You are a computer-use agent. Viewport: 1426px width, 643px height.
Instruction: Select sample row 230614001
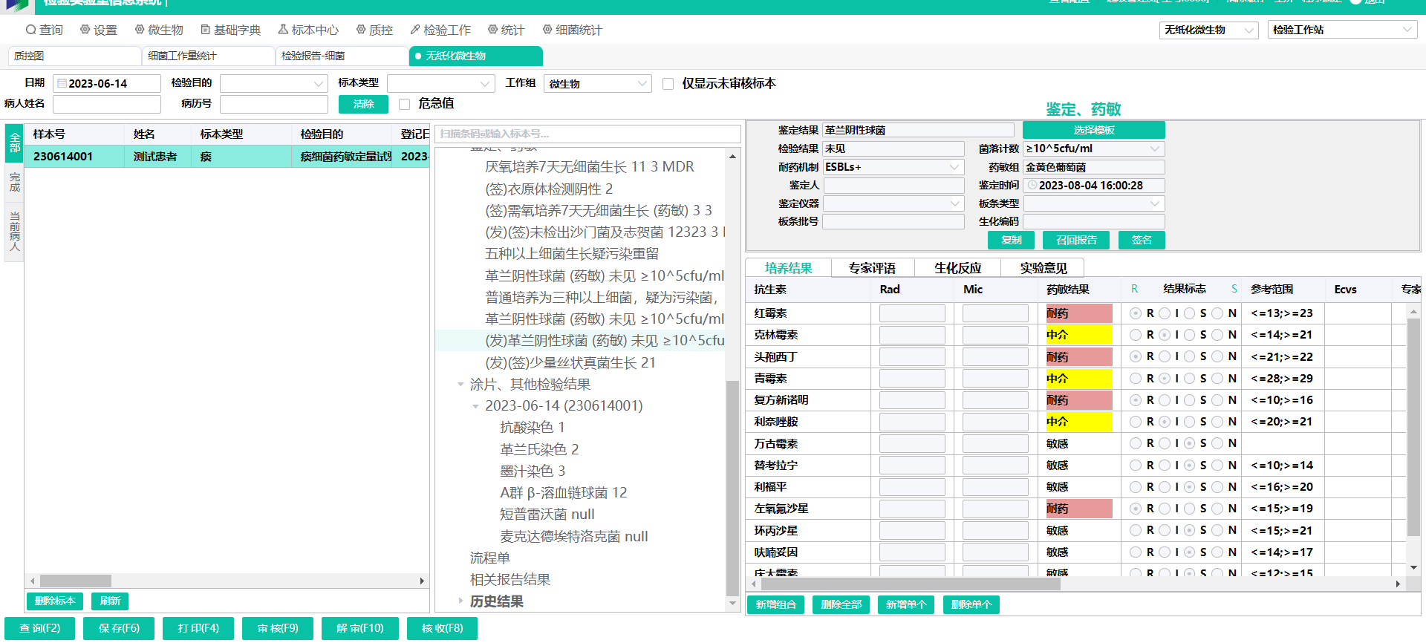[227, 157]
